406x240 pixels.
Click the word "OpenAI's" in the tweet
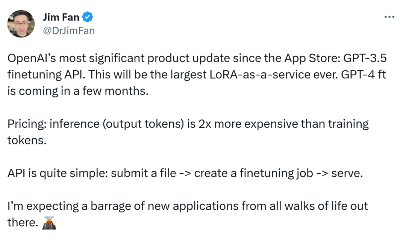click(x=32, y=58)
